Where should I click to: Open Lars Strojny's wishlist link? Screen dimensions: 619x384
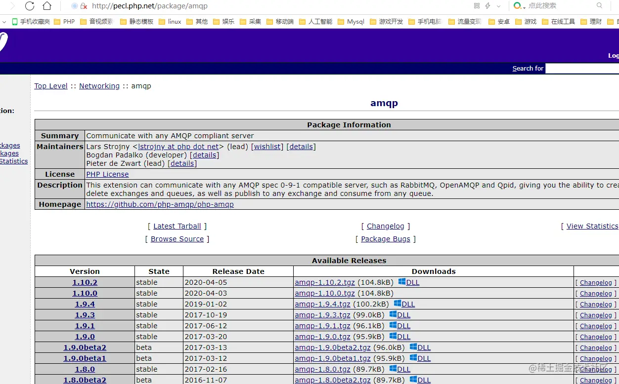(x=267, y=147)
